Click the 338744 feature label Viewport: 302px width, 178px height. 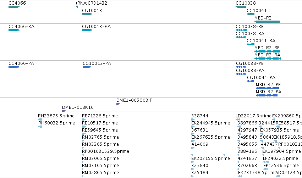(200, 116)
